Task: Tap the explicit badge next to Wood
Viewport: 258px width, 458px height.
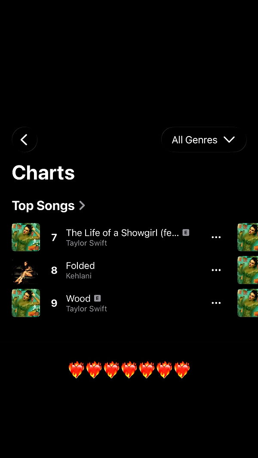Action: point(97,298)
